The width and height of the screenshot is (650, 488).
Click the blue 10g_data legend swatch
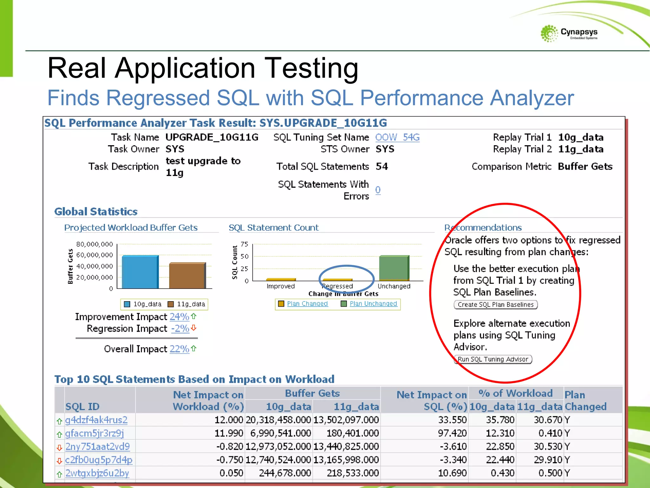point(127,304)
